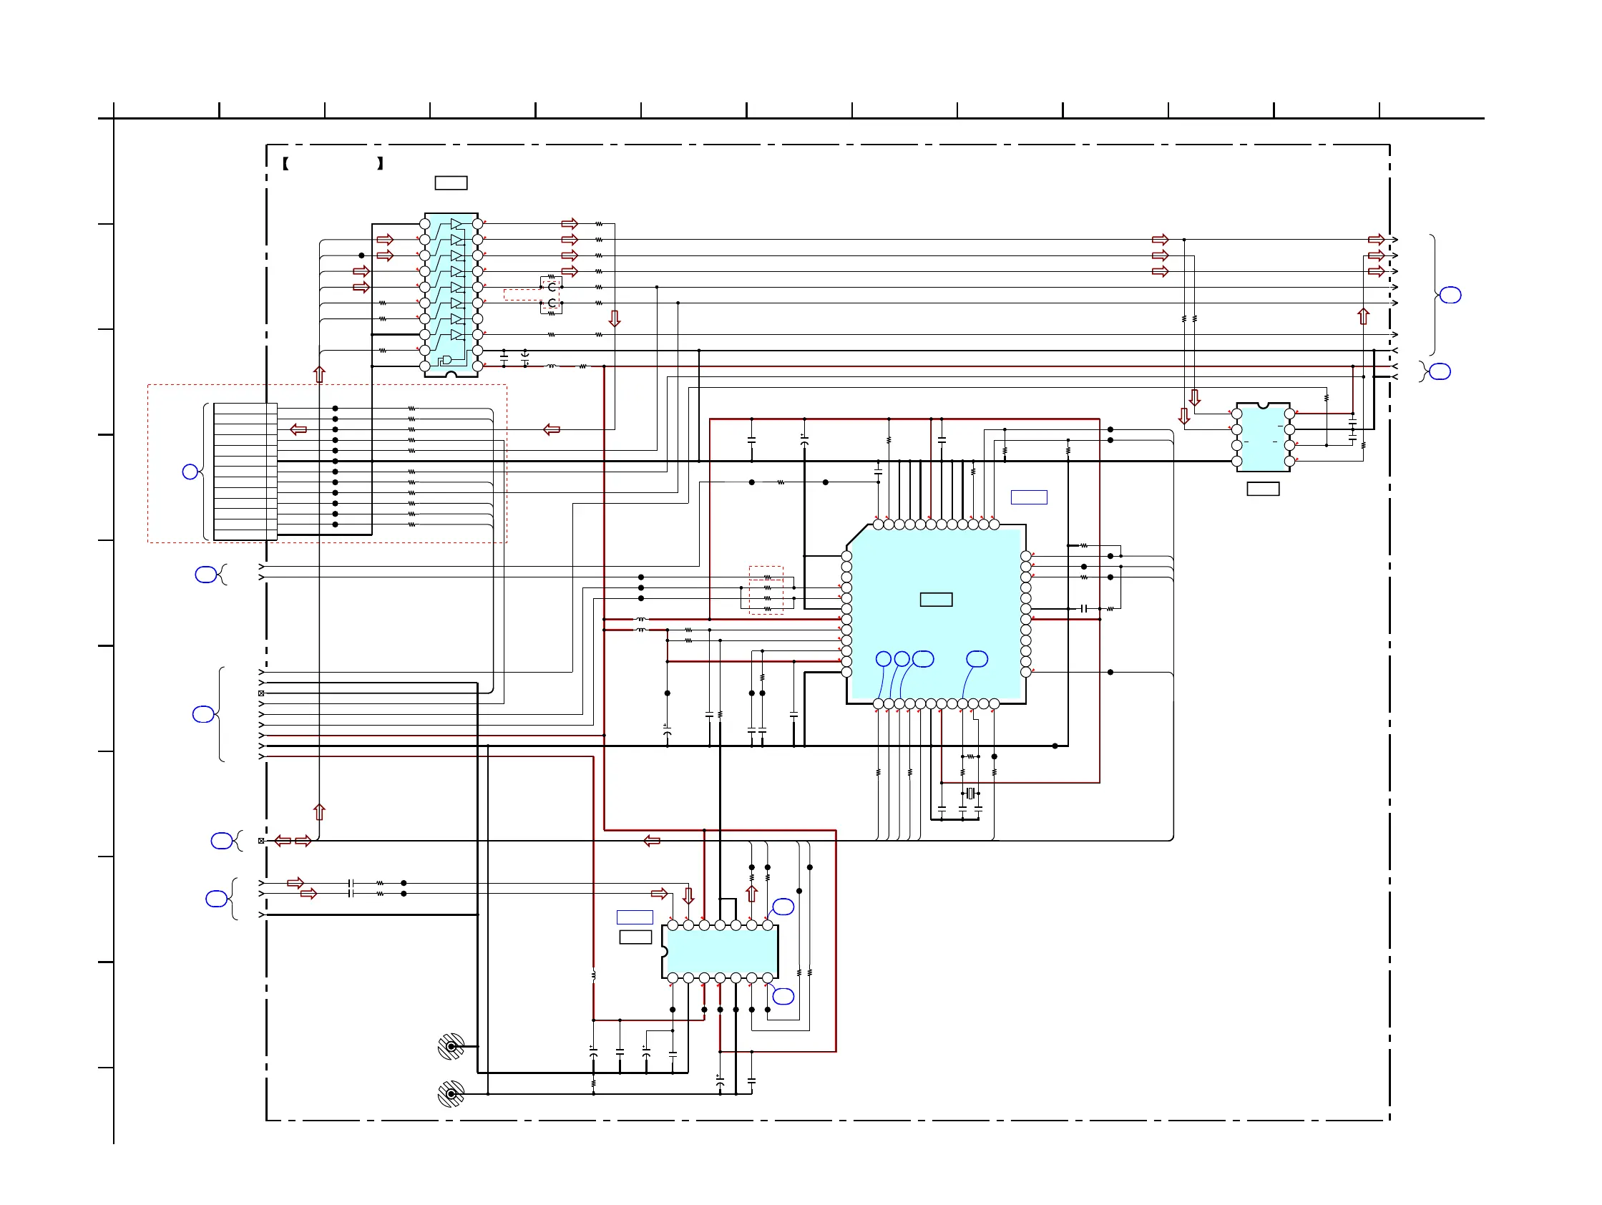Click the lower hatched ground terminal symbol
The image size is (1602, 1205).
point(451,1093)
